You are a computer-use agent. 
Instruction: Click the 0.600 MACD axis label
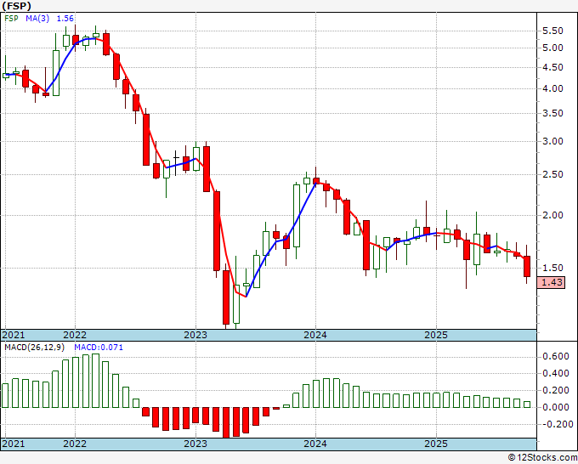(x=556, y=356)
